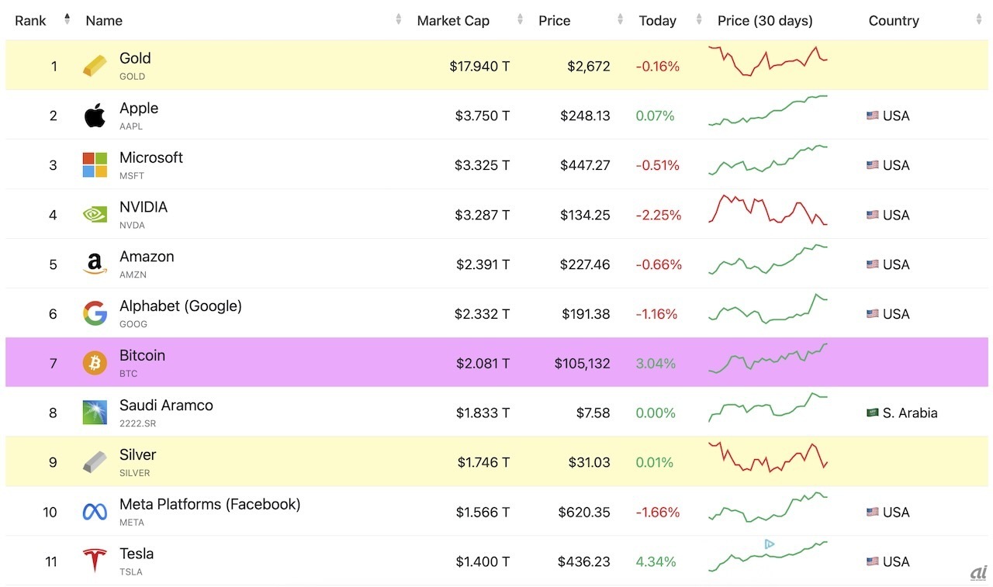Viewport: 993px width, 587px height.
Task: Click Alphabet's price $191.38
Action: point(586,314)
